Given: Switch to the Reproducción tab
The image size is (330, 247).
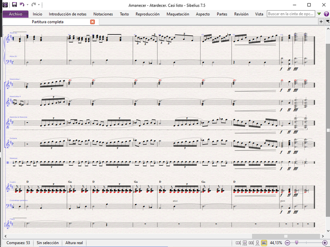Looking at the screenshot, I should coord(148,14).
